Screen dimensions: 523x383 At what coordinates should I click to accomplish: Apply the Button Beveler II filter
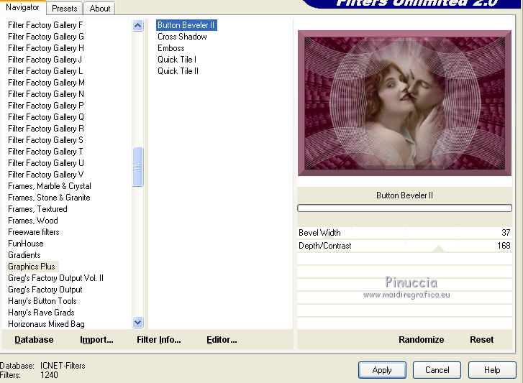click(382, 370)
